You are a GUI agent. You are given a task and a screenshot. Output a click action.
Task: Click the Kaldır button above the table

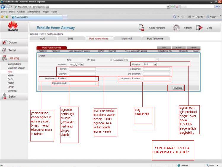(x=179, y=48)
